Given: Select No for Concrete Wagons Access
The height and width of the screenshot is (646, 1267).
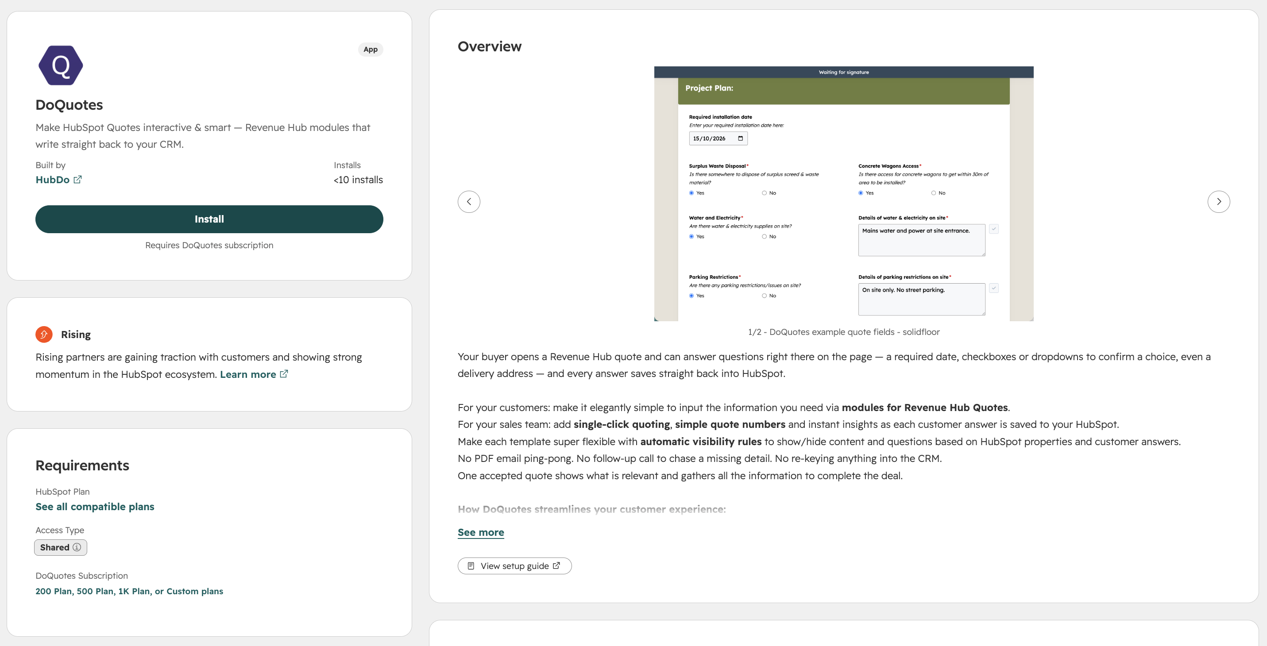Looking at the screenshot, I should point(934,193).
